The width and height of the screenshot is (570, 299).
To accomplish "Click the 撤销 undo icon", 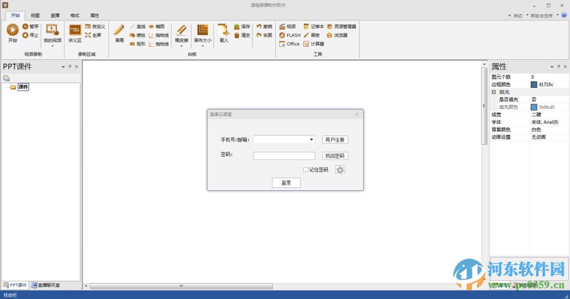I will coord(259,27).
